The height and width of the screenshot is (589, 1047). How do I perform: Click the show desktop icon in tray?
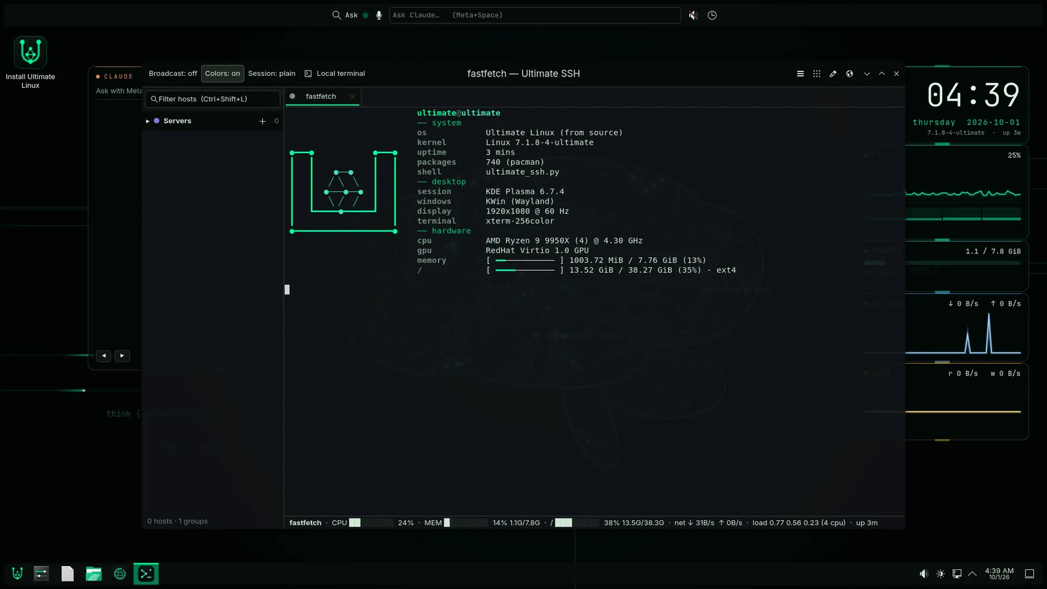coord(1029,574)
